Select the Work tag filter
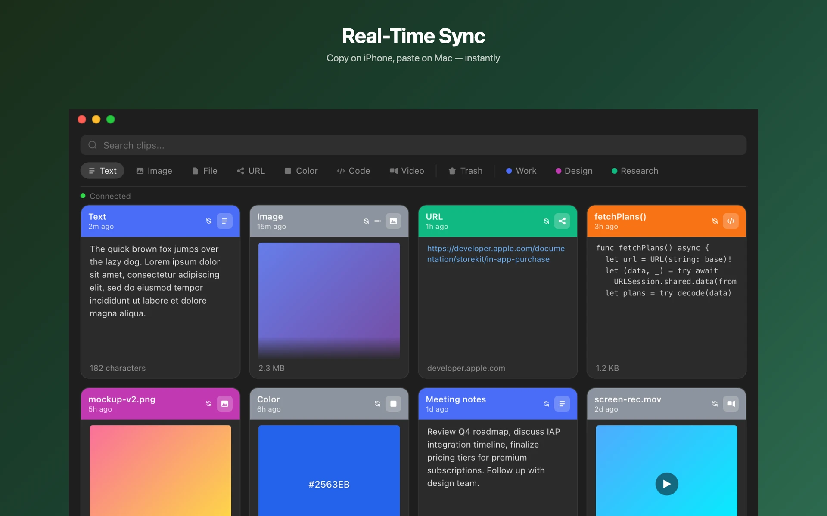The width and height of the screenshot is (827, 516). [x=521, y=171]
